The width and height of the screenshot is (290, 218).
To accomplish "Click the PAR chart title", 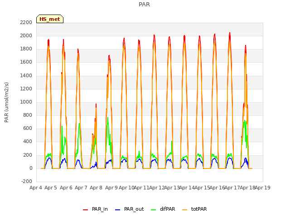I will pyautogui.click(x=144, y=5).
